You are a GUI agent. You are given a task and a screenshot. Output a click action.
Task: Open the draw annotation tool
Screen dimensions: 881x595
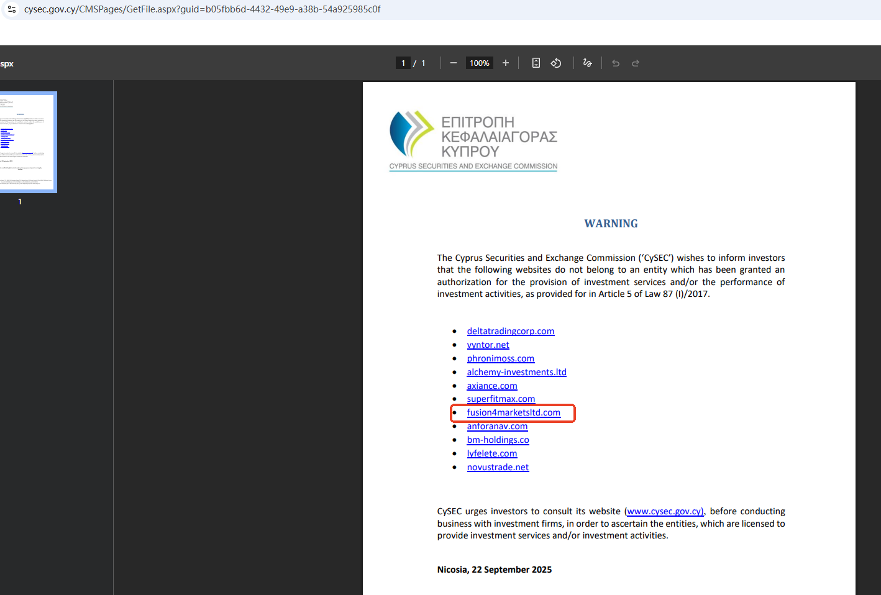[587, 63]
